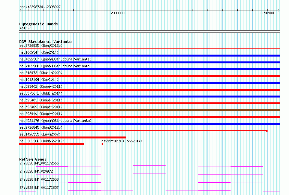Click the red end block of esv2726845

pyautogui.click(x=267, y=131)
